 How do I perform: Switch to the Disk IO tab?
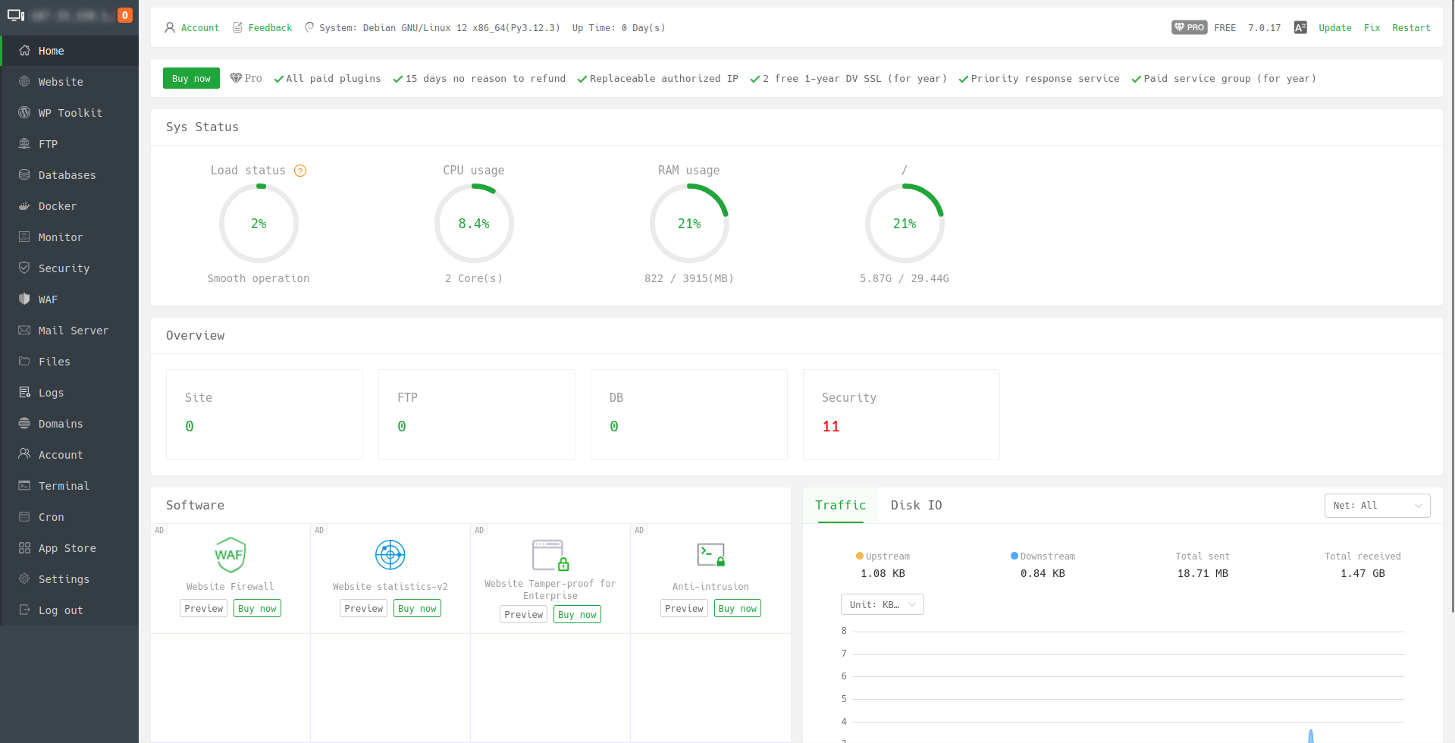pyautogui.click(x=916, y=506)
